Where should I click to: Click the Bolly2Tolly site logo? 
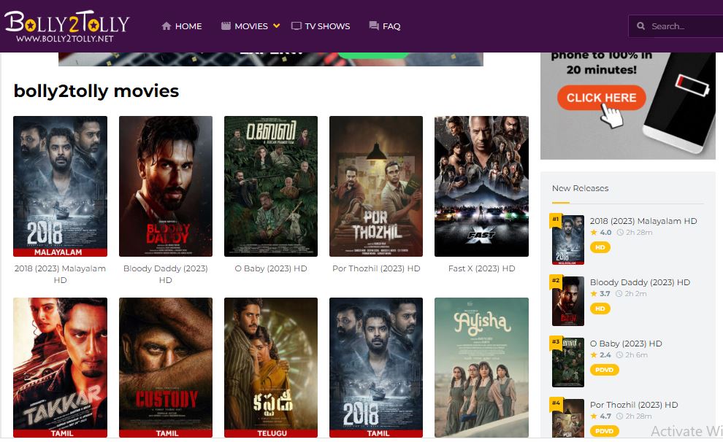pos(67,26)
